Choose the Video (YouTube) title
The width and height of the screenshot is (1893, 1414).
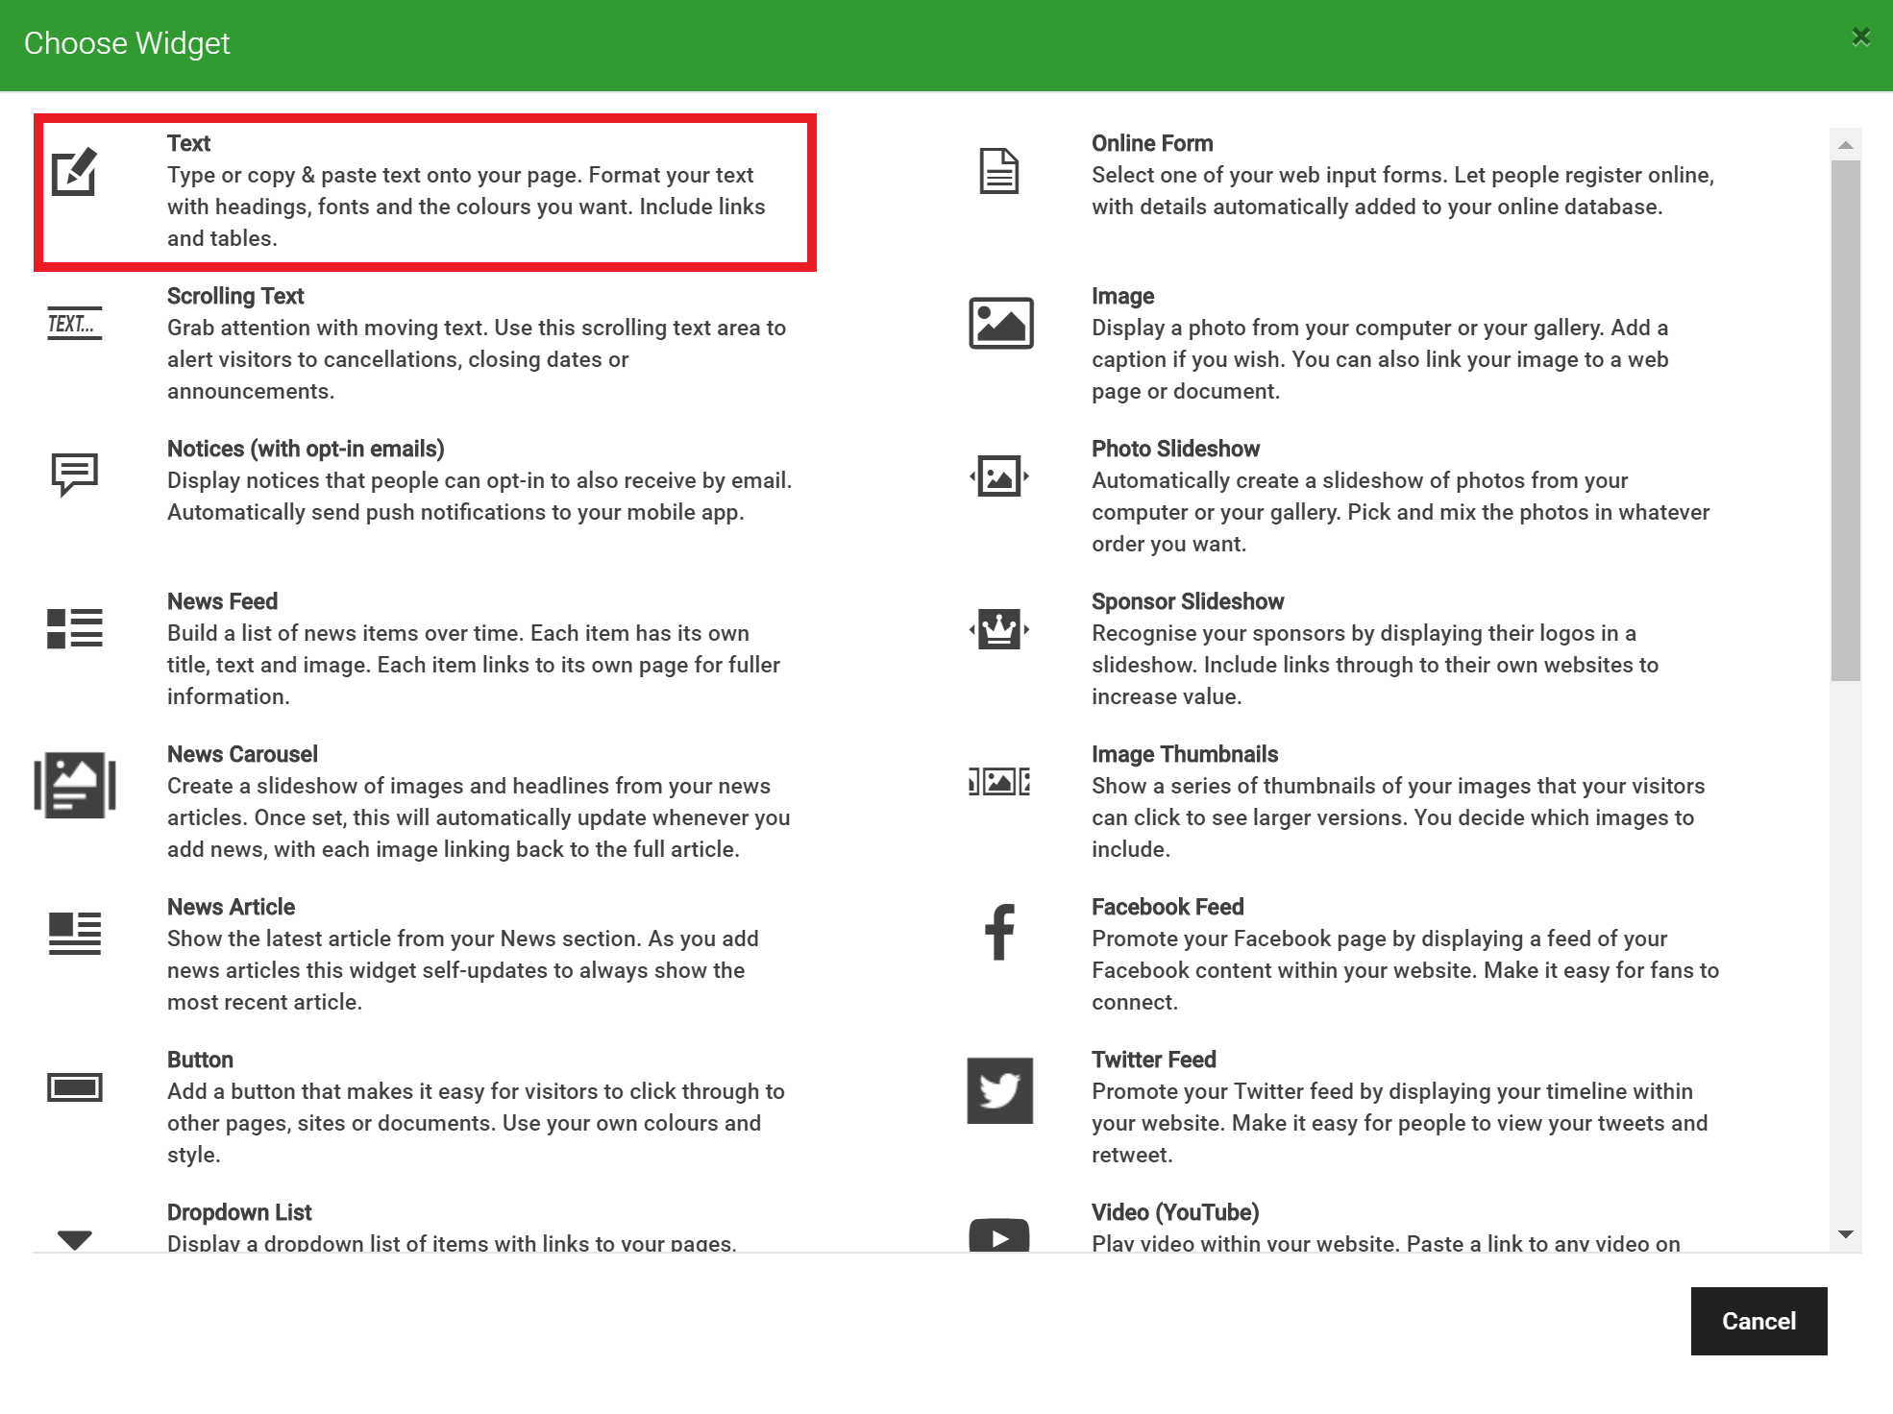click(1175, 1212)
